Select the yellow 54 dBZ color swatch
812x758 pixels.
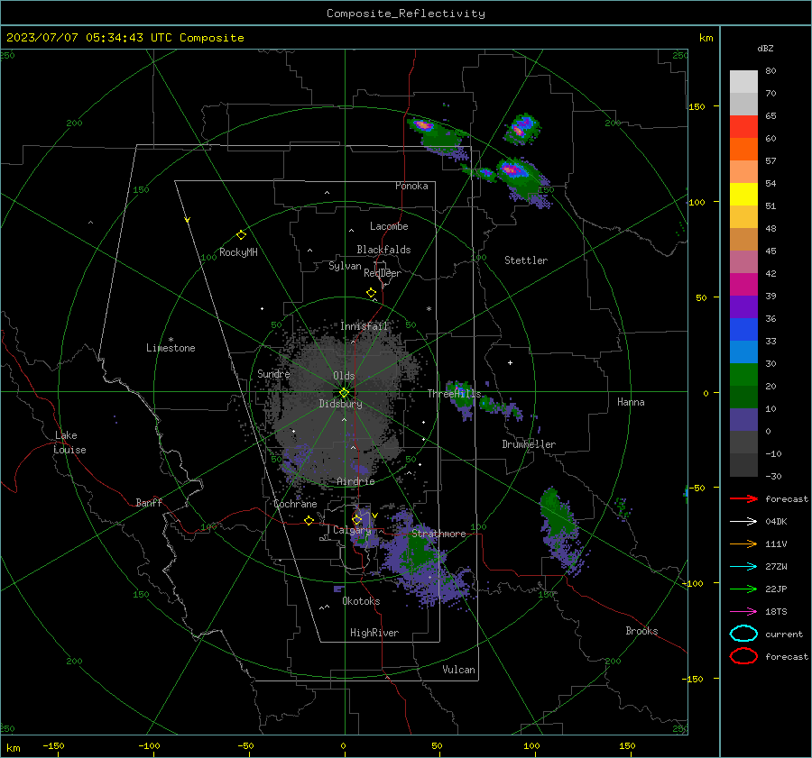pos(743,194)
